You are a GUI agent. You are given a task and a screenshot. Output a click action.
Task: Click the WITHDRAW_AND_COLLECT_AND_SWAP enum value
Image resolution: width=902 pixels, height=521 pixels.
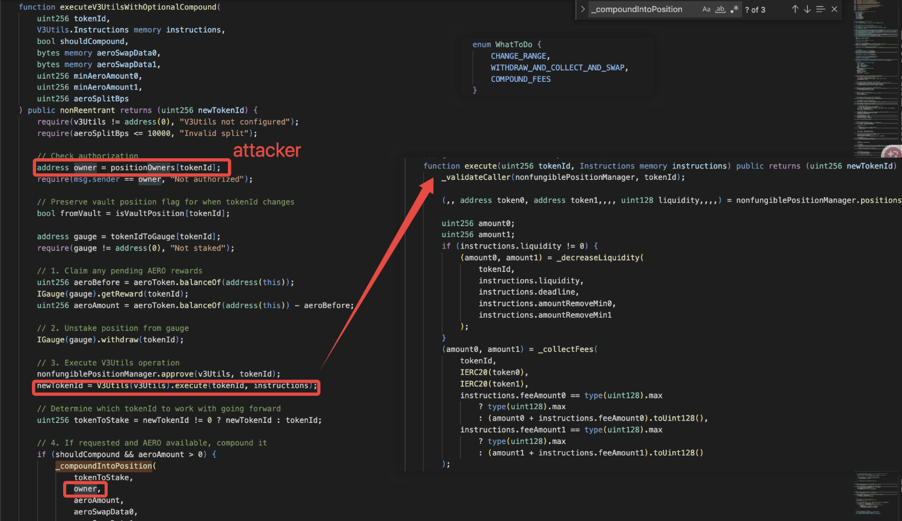click(x=558, y=67)
